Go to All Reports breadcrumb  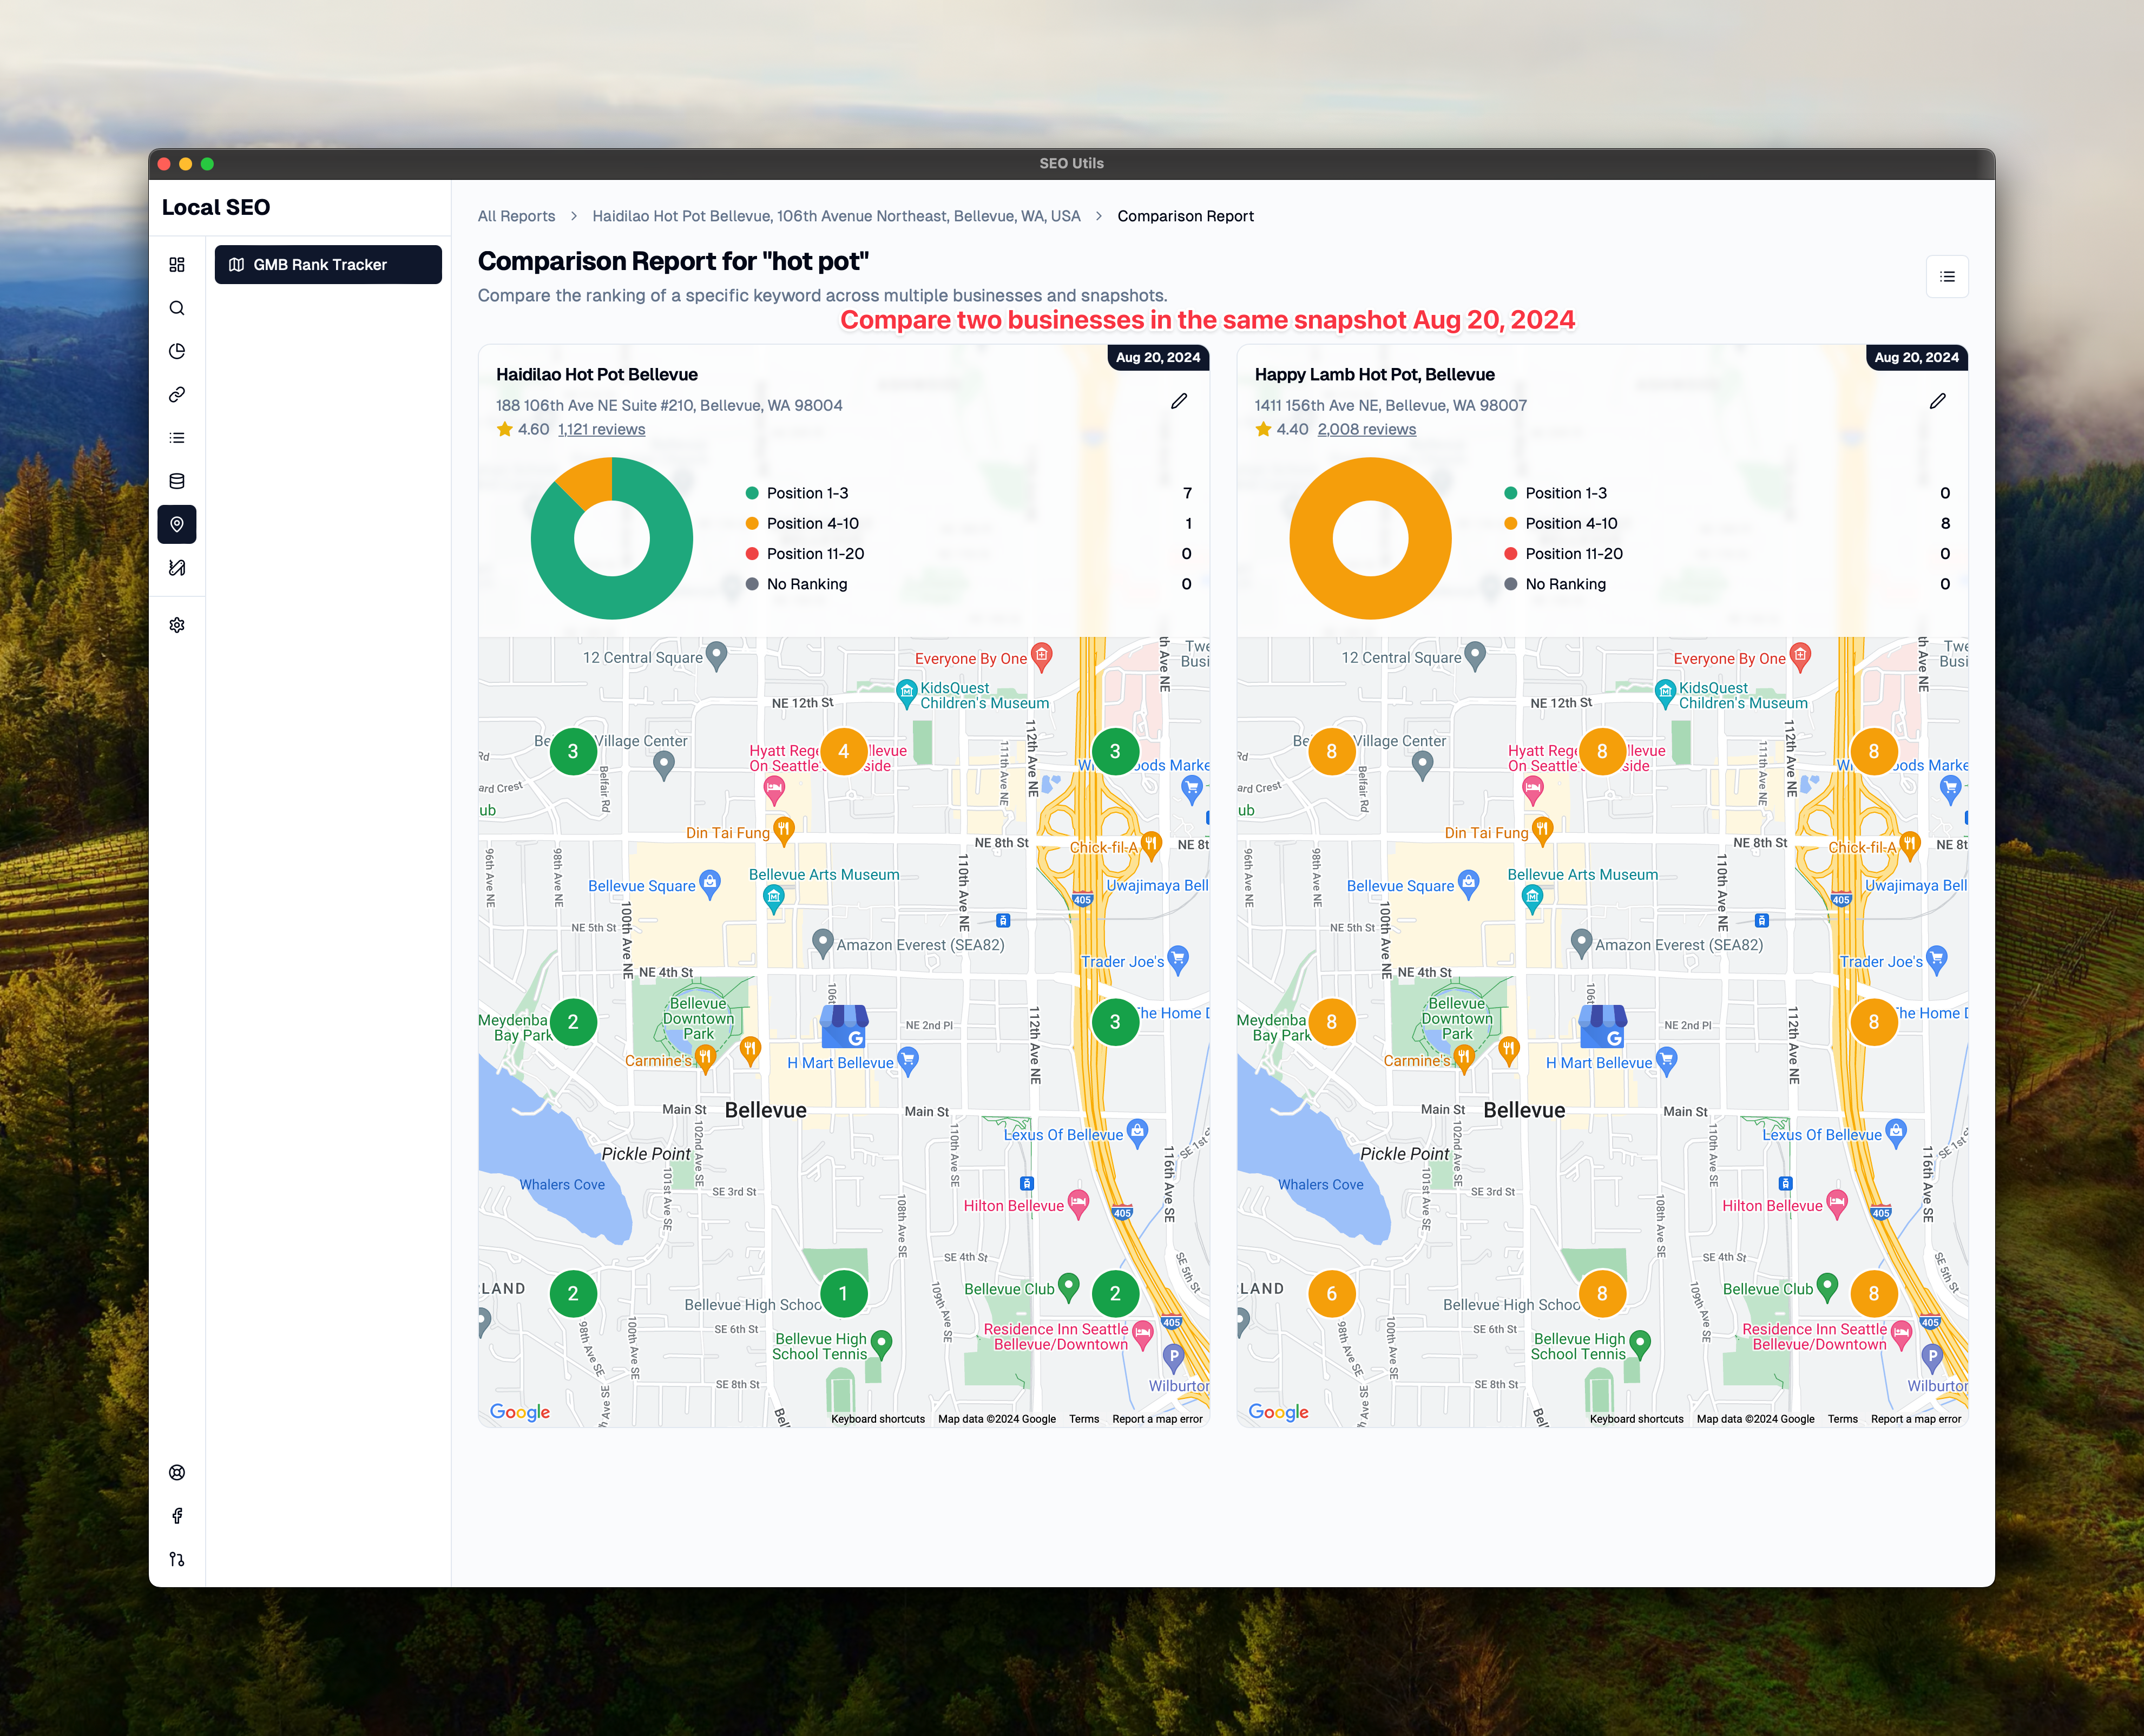[x=516, y=216]
